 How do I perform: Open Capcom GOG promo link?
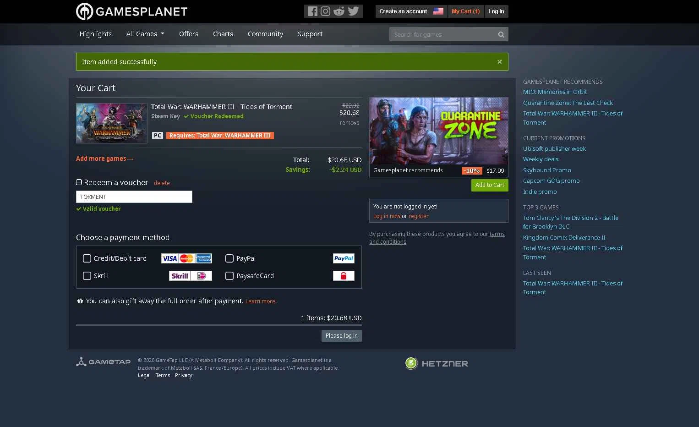coord(552,181)
